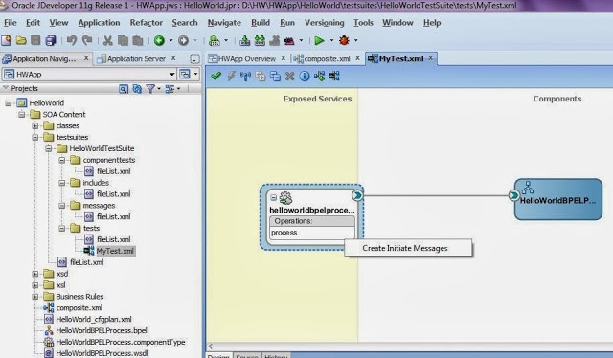Choose Create Initiate Messages context item
613x358 pixels.
click(408, 248)
